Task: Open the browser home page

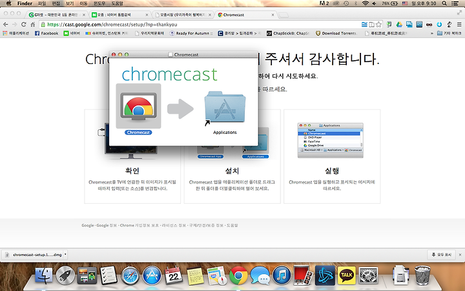Action: pos(33,25)
